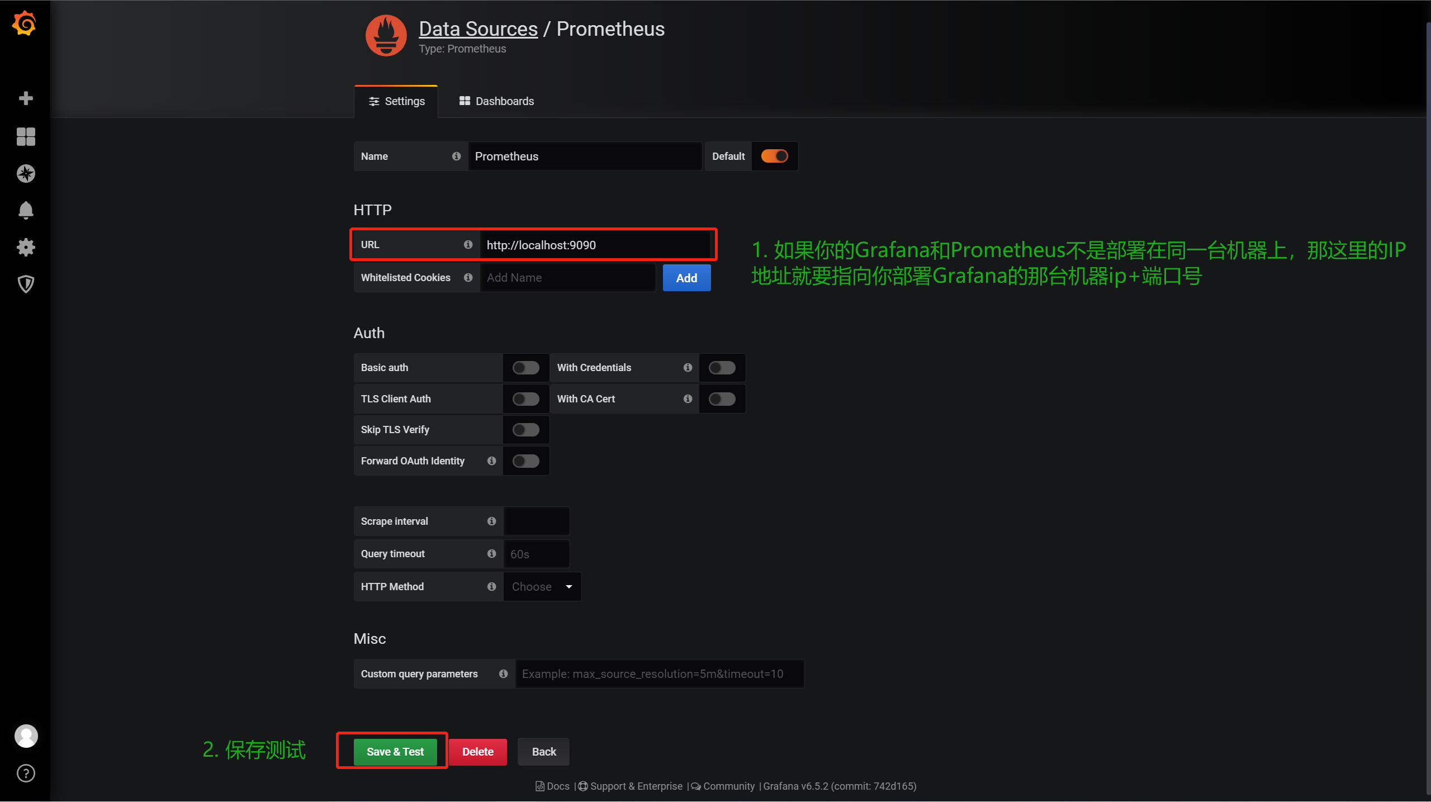The width and height of the screenshot is (1431, 802).
Task: Open the Help question mark icon
Action: [x=26, y=773]
